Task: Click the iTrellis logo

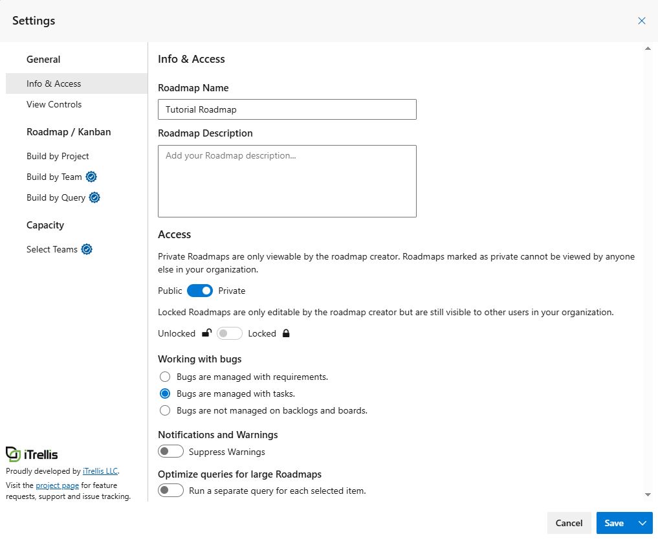Action: 30,454
